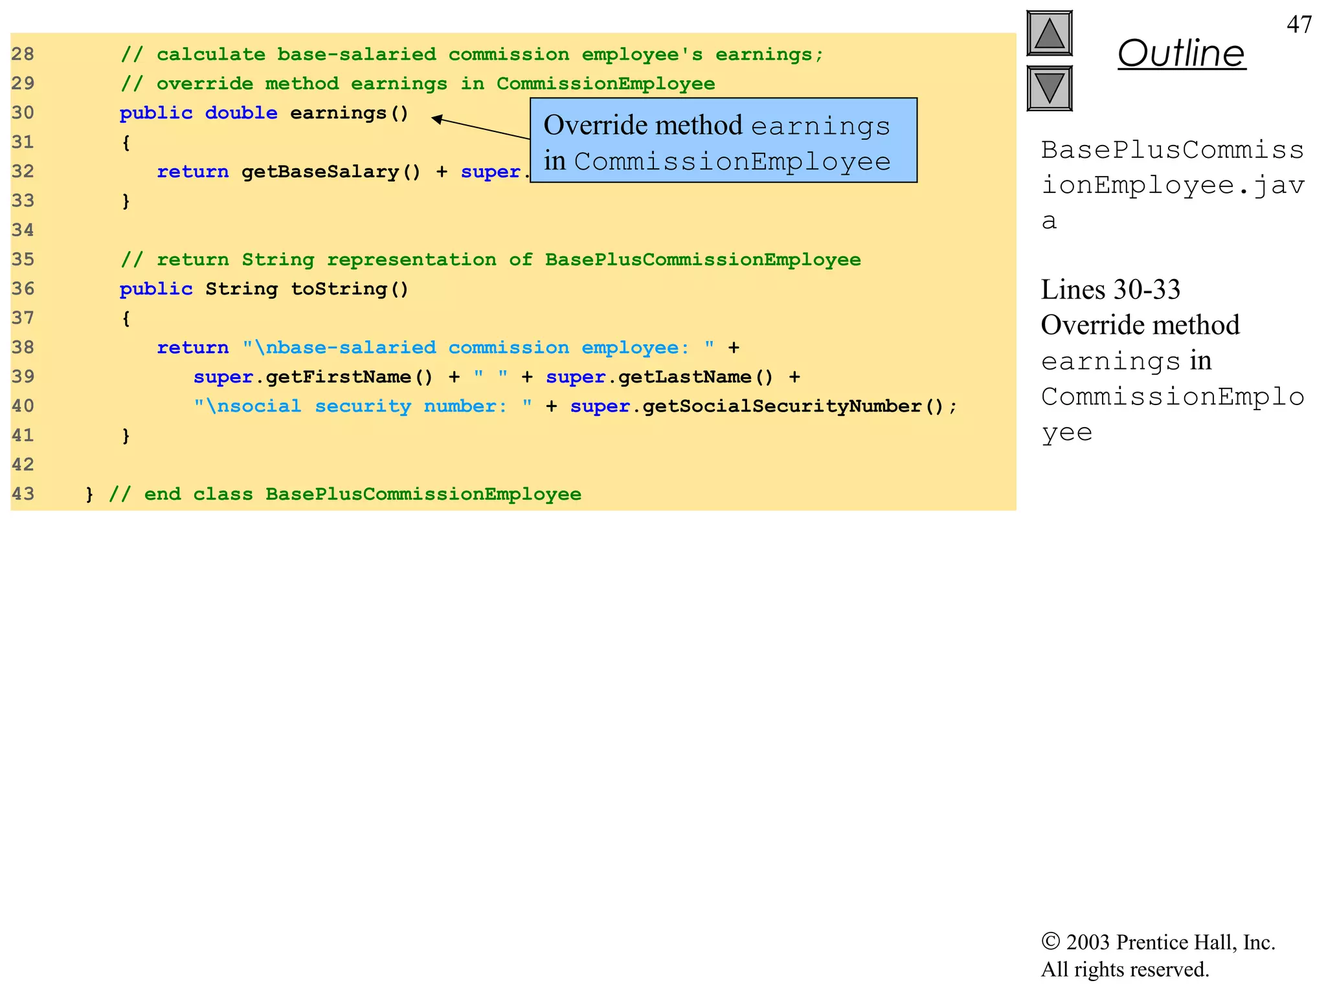Viewport: 1326px width, 994px height.
Task: Click the BasePlusCommissionEmployee.java filename text
Action: 1172,185
